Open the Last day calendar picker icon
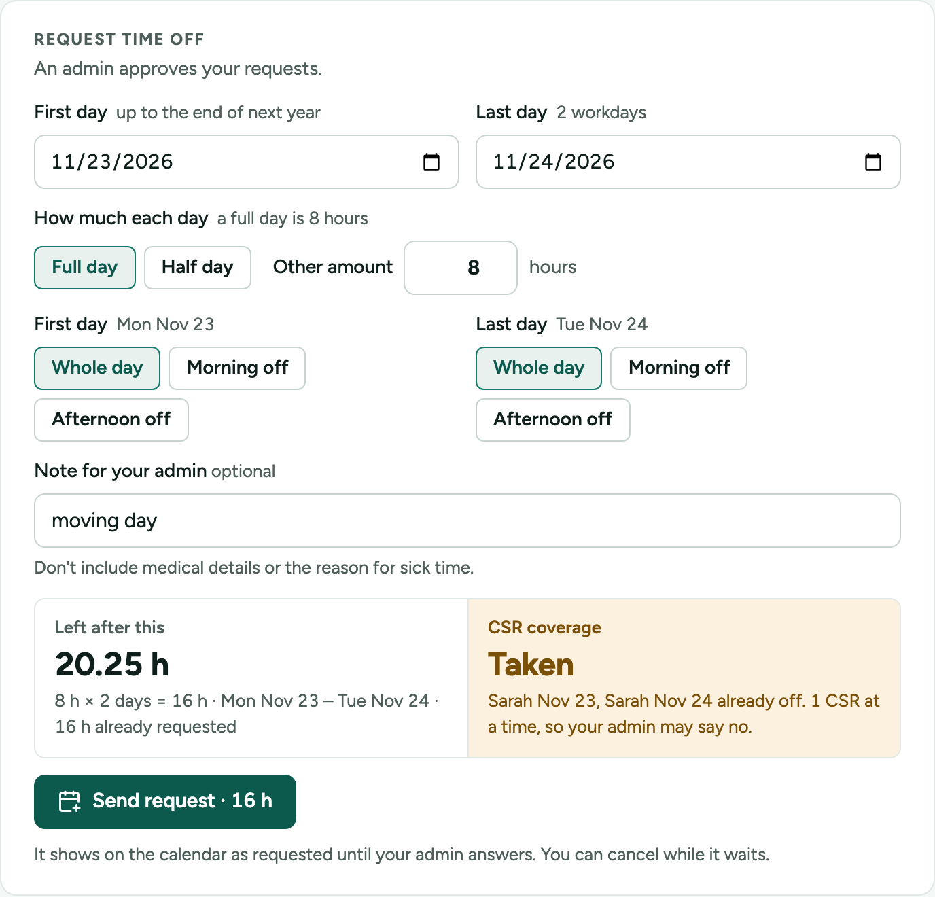 873,162
